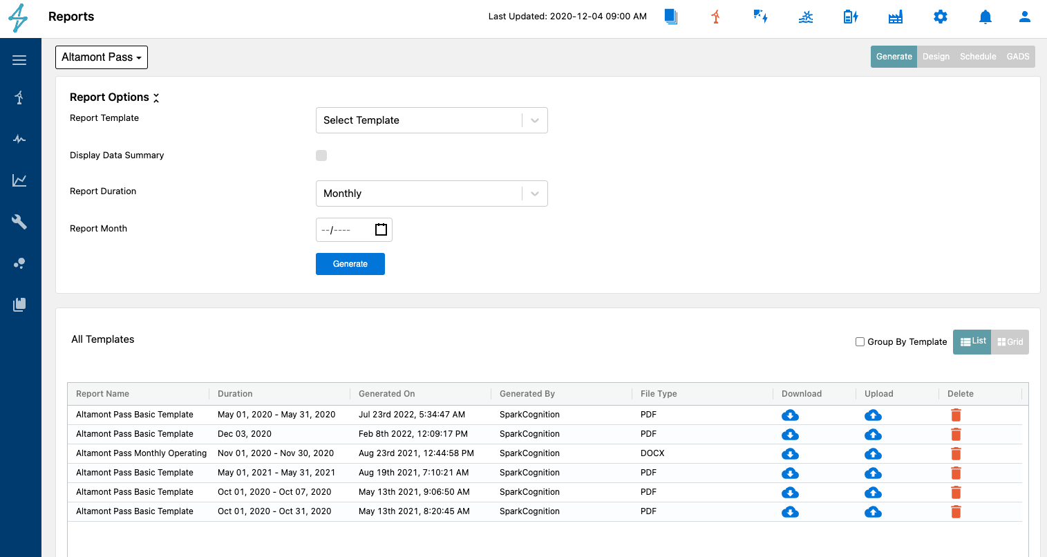The width and height of the screenshot is (1047, 557).
Task: Click 'Feb 8th 2022, 12:09:17 PM' cell
Action: 413,434
